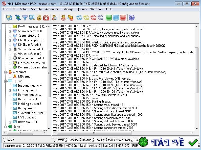Image resolution: width=201 pixels, height=150 pixels.
Task: Click the monitor icon in the toolbar
Action: pyautogui.click(x=9, y=18)
